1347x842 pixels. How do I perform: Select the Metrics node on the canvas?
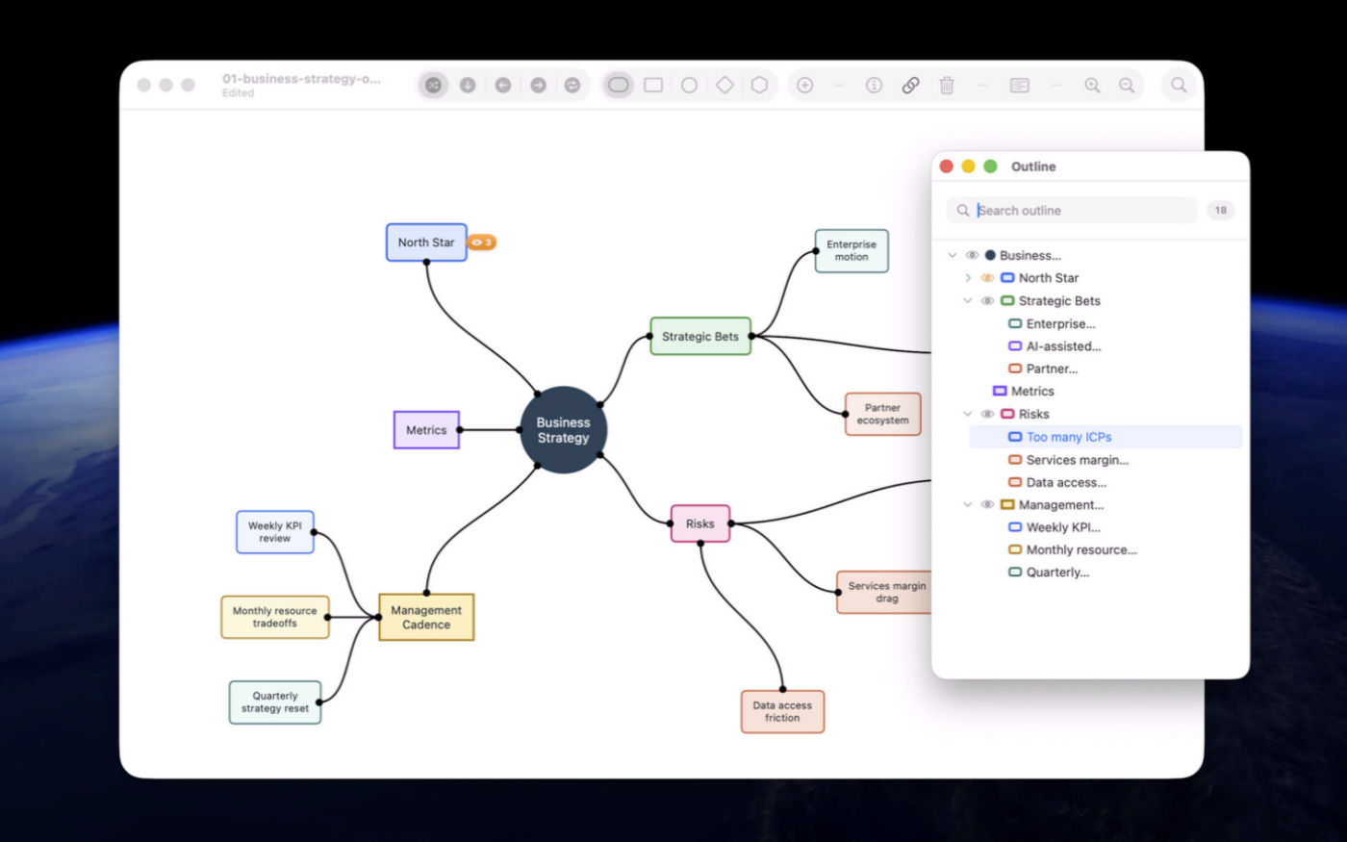coord(426,430)
